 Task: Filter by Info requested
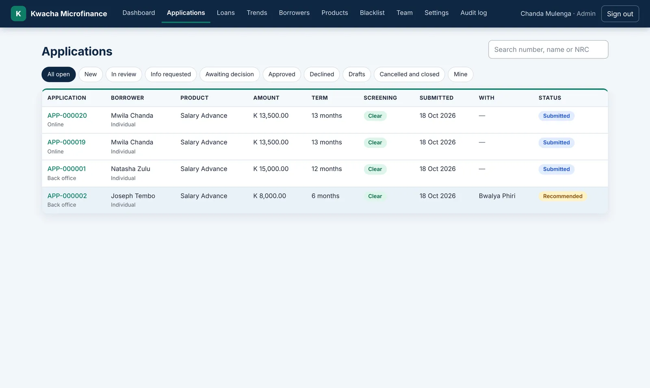[x=171, y=74]
